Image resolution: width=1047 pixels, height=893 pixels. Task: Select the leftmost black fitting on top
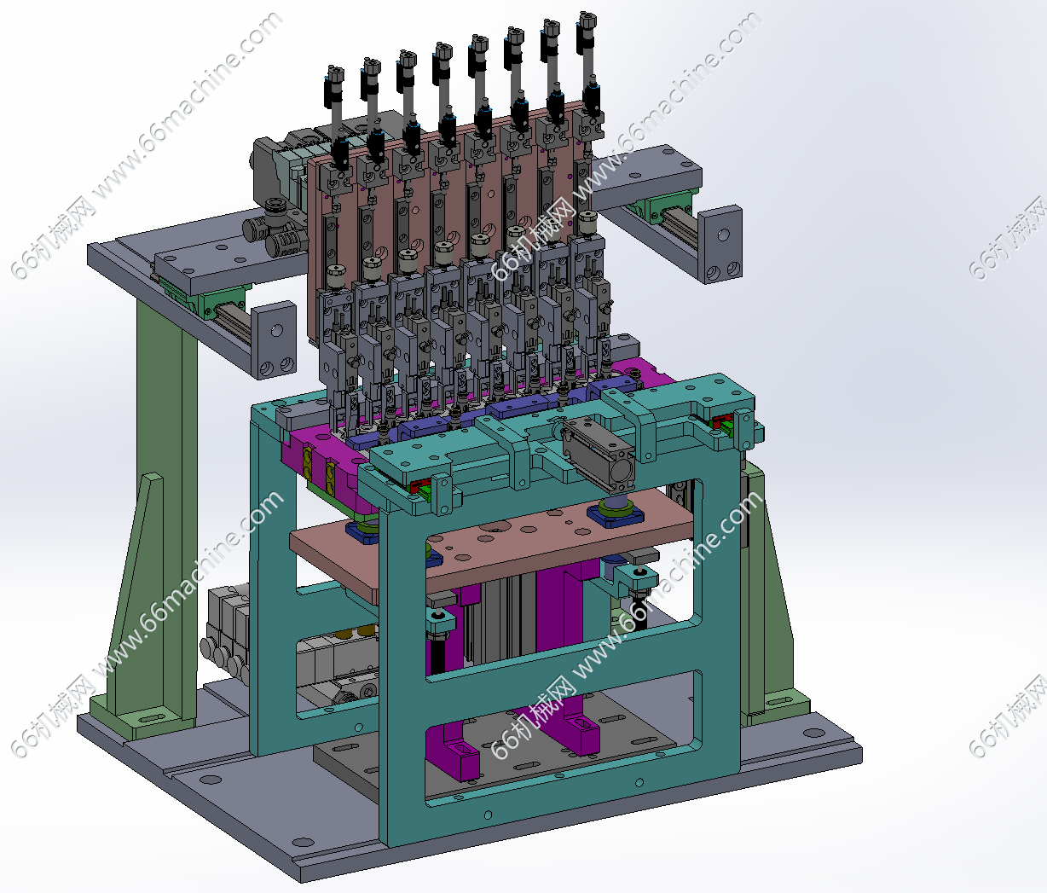coord(333,84)
